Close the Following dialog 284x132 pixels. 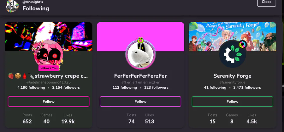[266, 2]
